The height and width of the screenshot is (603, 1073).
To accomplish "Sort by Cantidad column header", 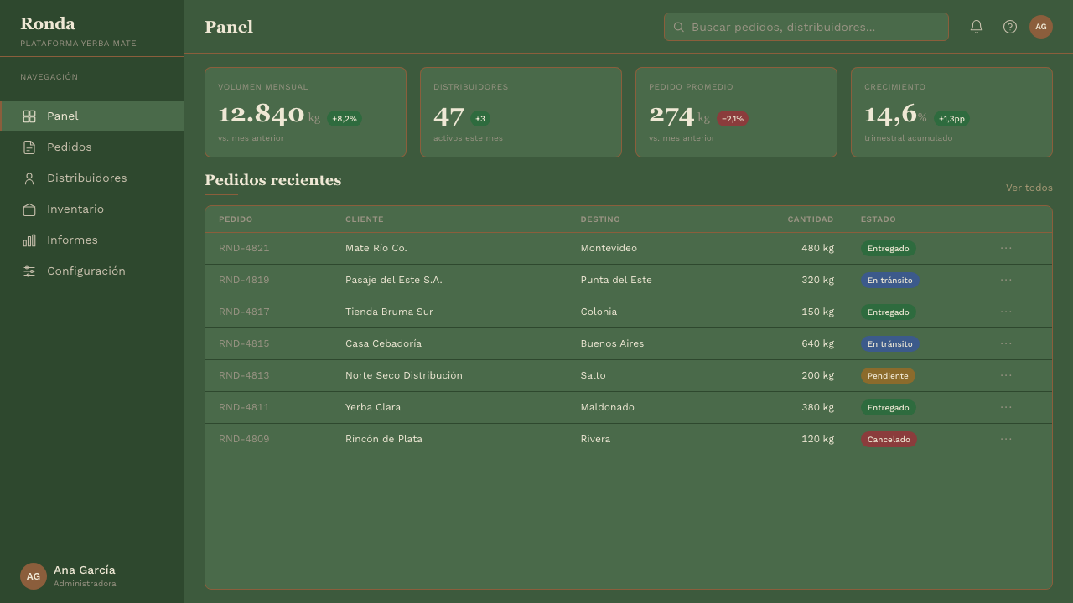I will click(811, 219).
